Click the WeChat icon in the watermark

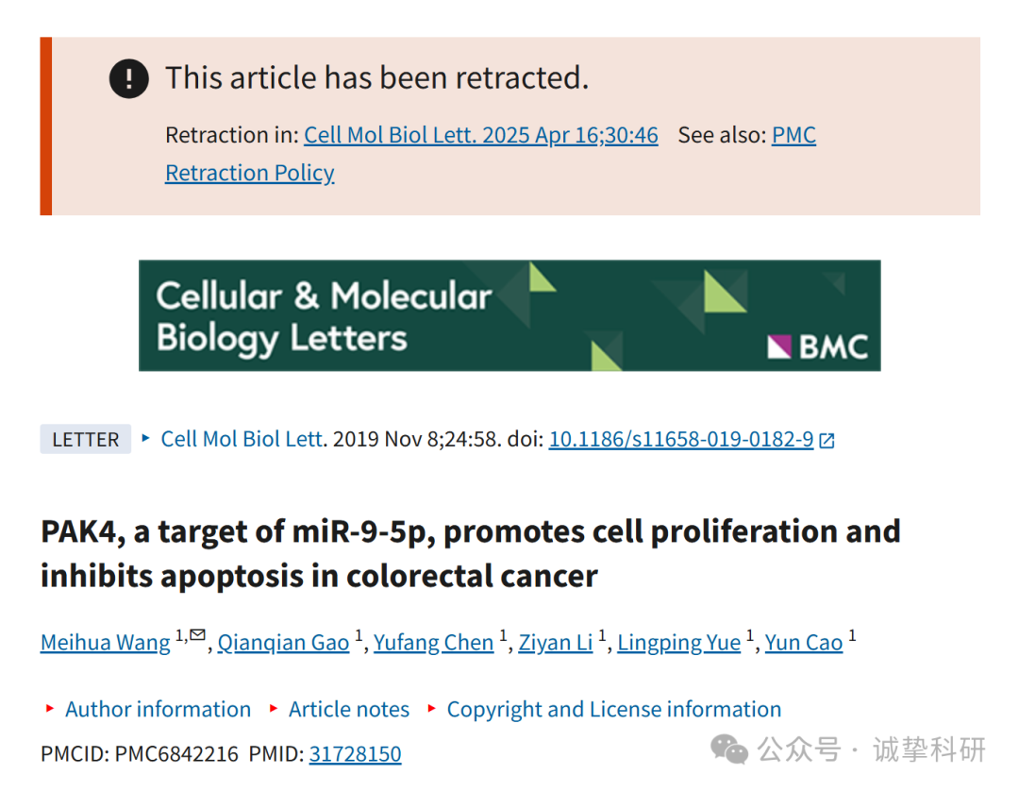[729, 749]
